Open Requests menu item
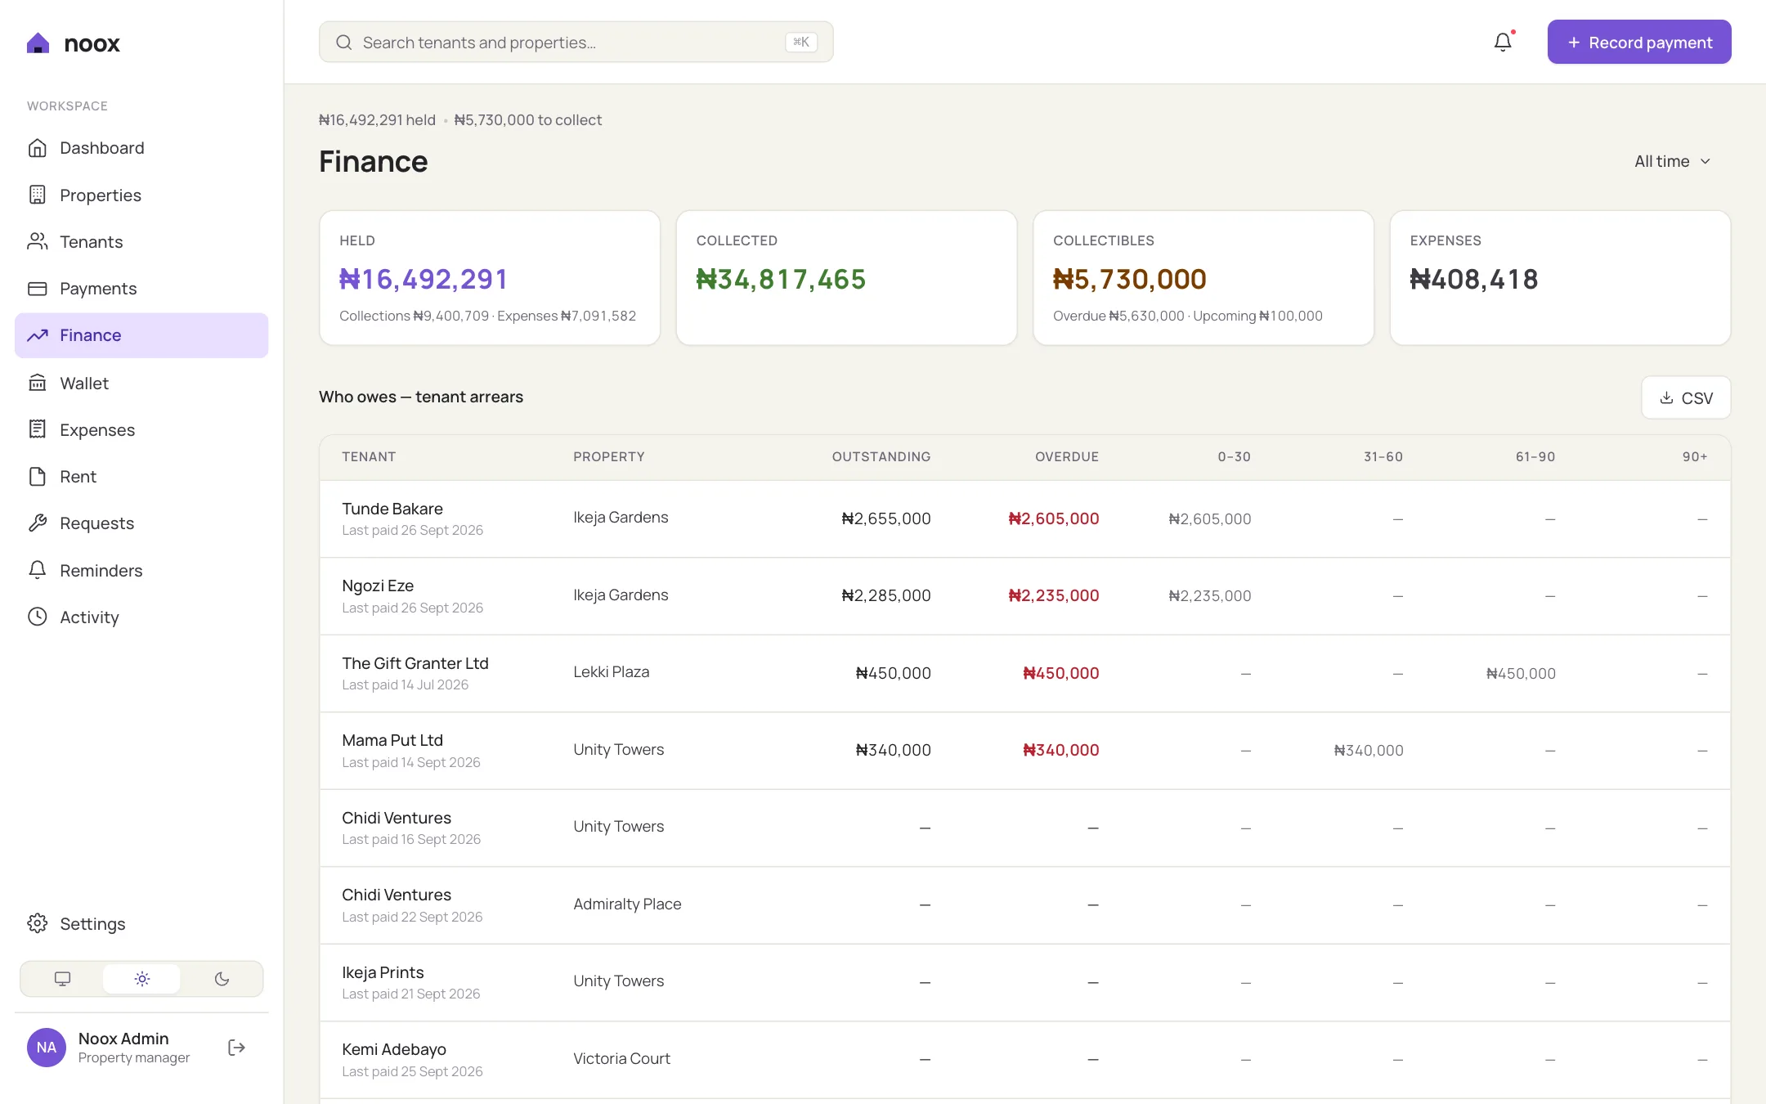This screenshot has height=1104, width=1766. click(141, 523)
